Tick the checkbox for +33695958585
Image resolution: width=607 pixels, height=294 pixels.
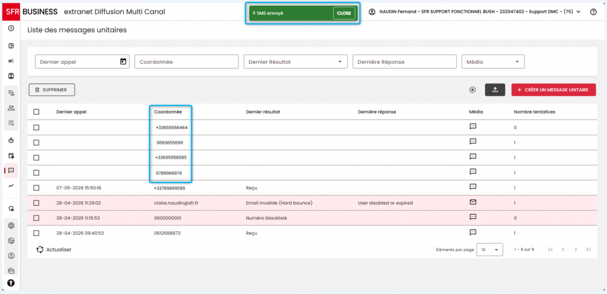[x=36, y=157]
